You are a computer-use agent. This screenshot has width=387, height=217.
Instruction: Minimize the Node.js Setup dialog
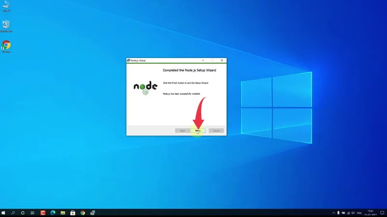(203, 60)
